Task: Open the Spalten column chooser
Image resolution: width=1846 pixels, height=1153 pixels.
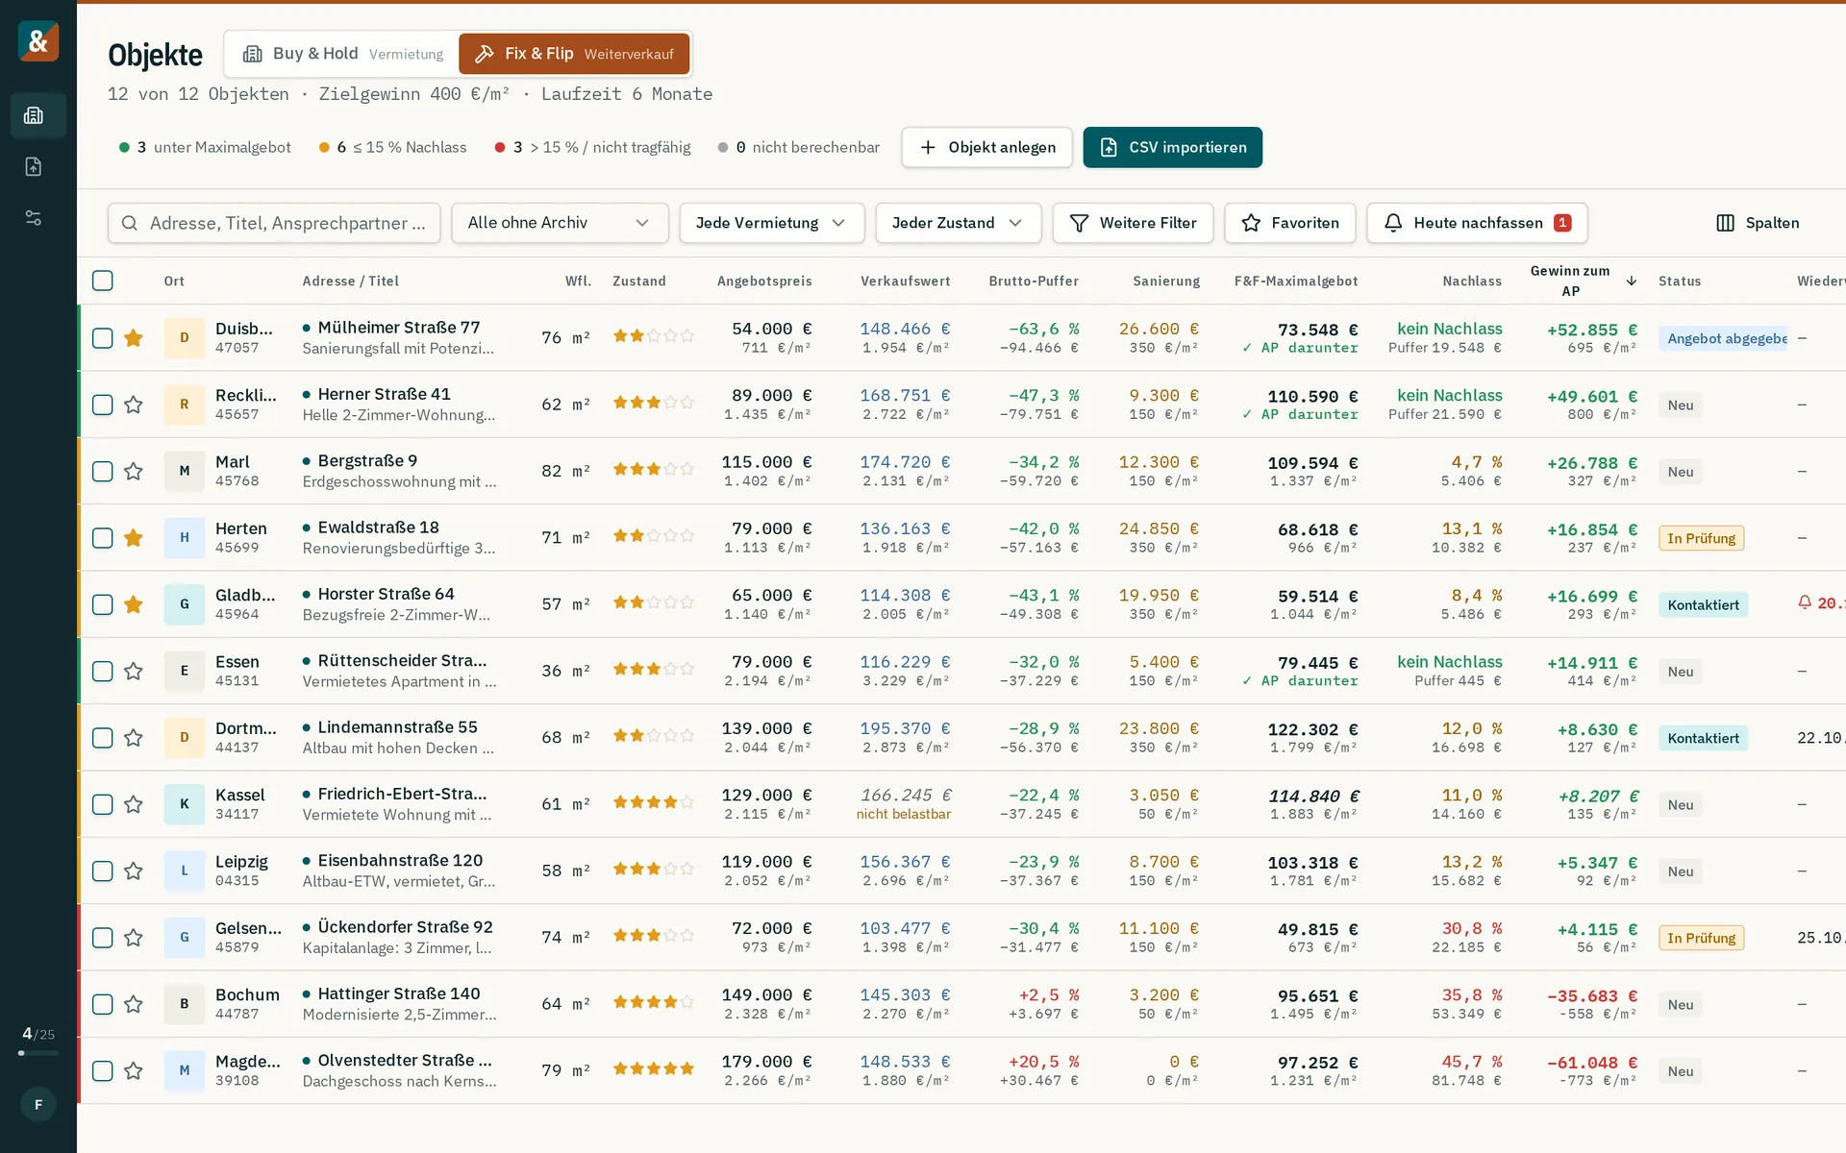Action: pos(1758,223)
